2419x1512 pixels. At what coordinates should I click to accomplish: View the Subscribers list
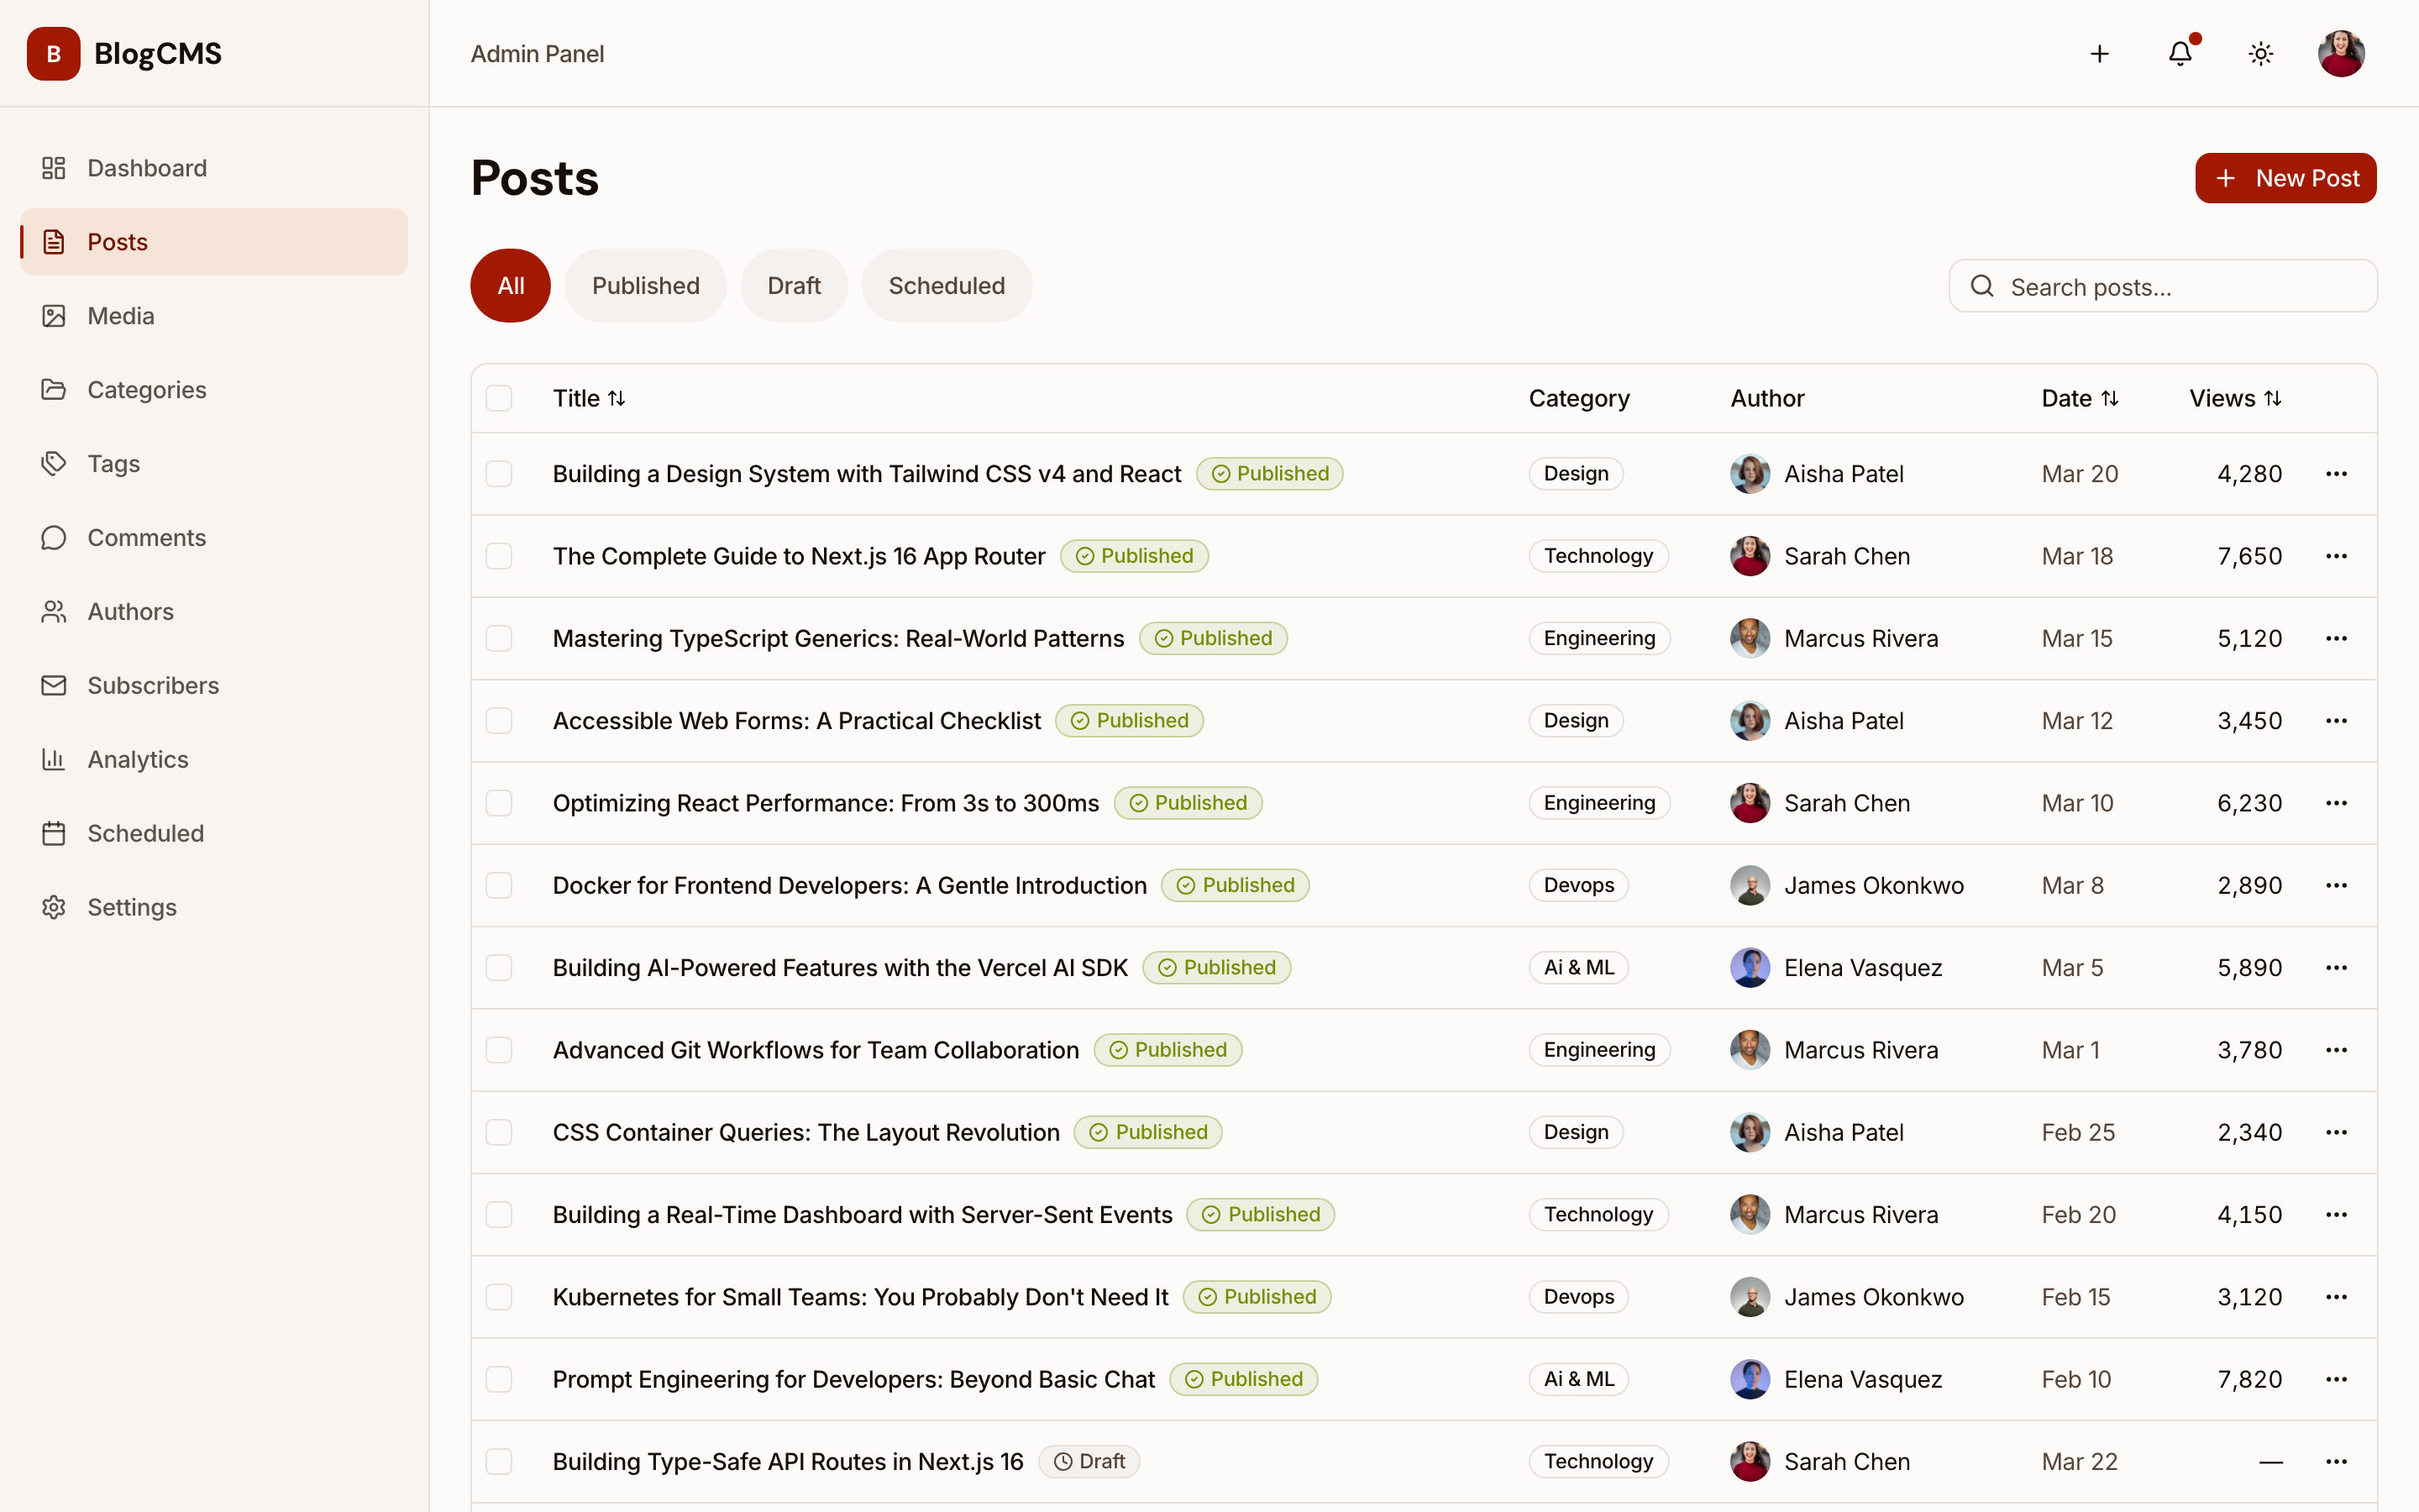pyautogui.click(x=153, y=685)
